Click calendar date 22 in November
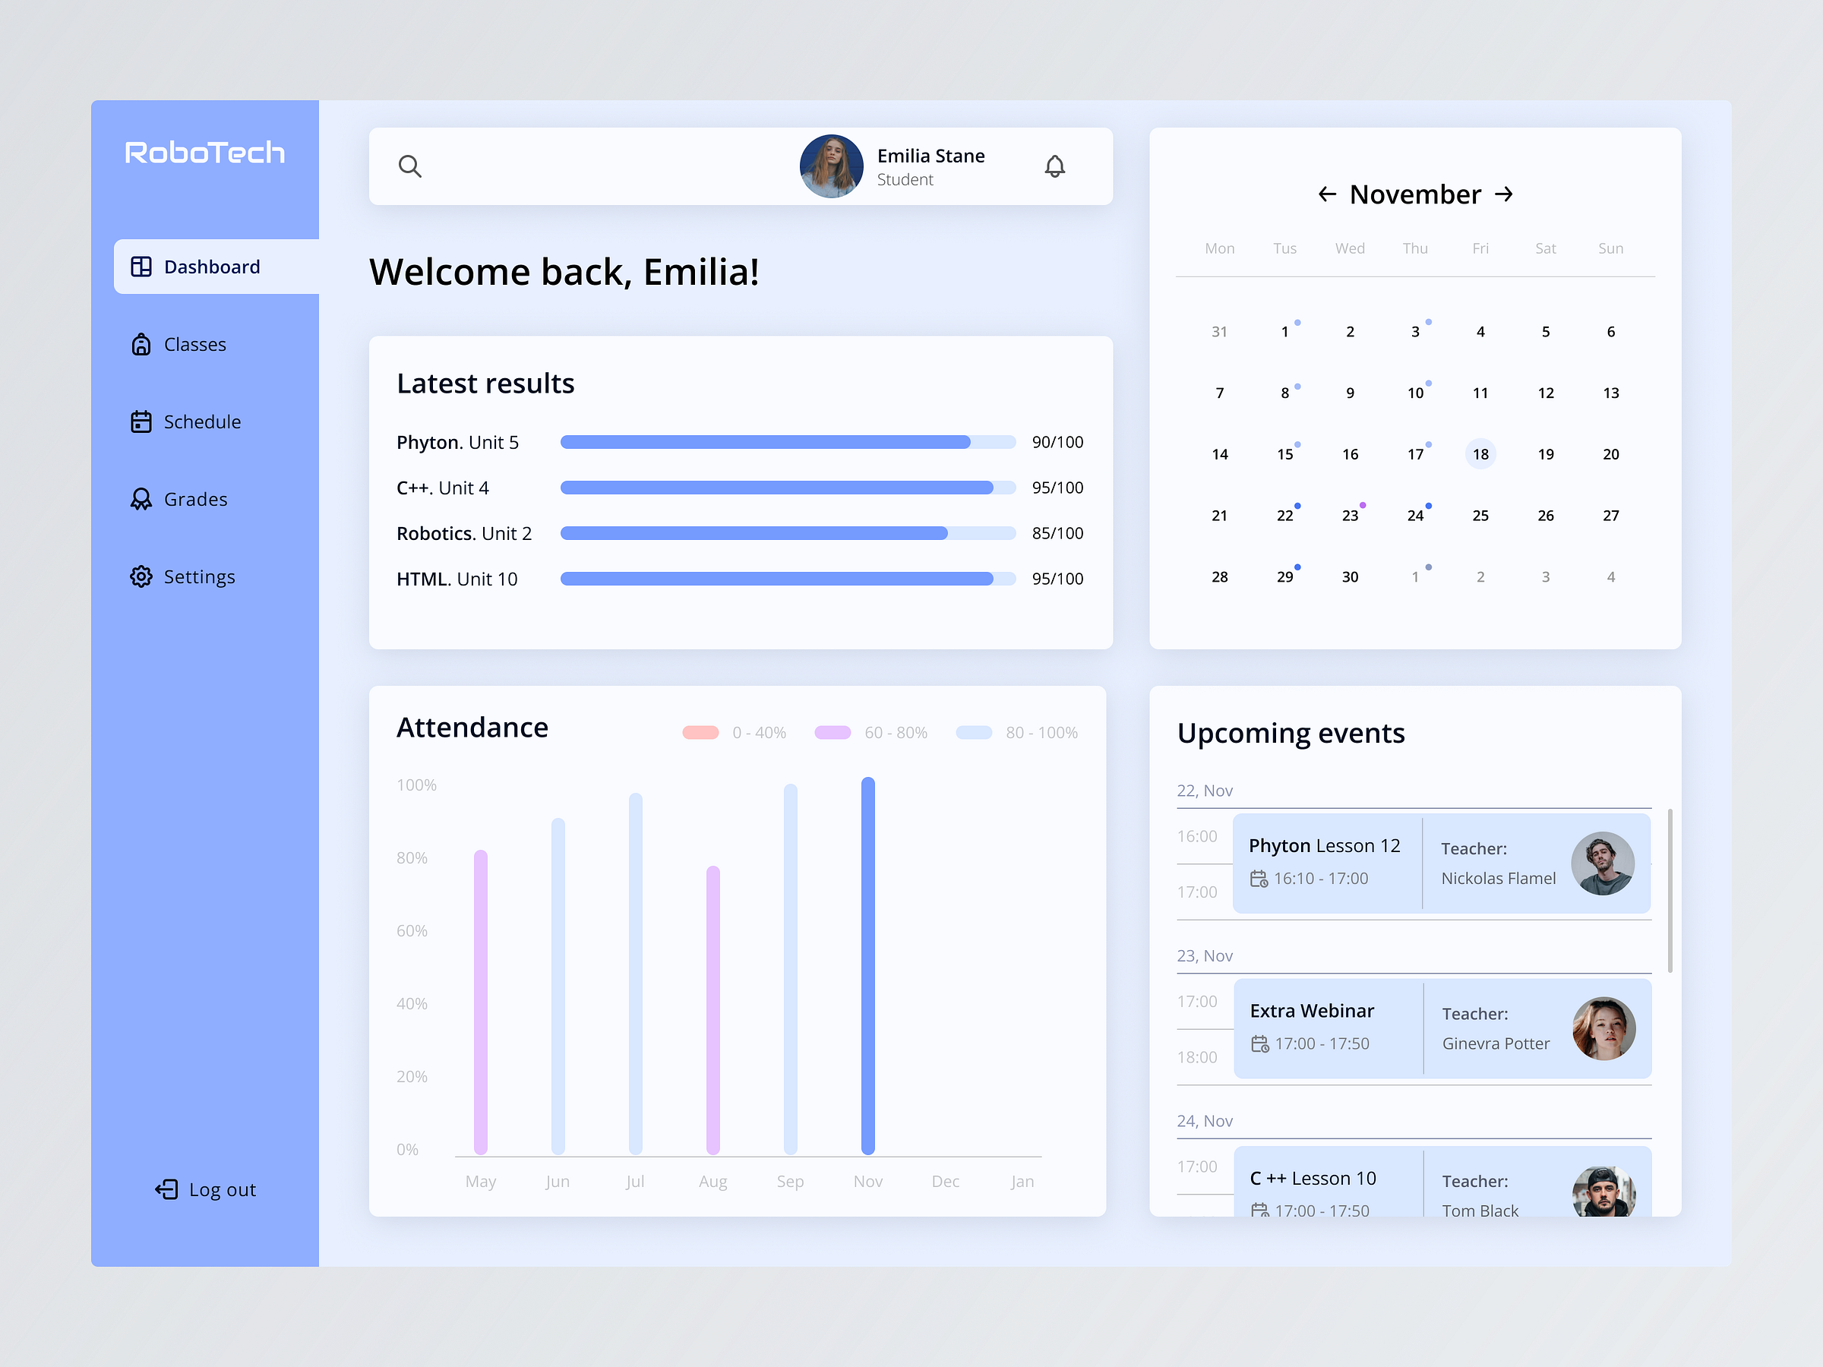This screenshot has height=1367, width=1823. point(1284,513)
